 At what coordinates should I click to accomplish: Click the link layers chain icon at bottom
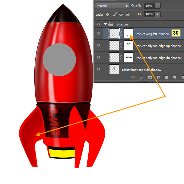tap(133, 78)
